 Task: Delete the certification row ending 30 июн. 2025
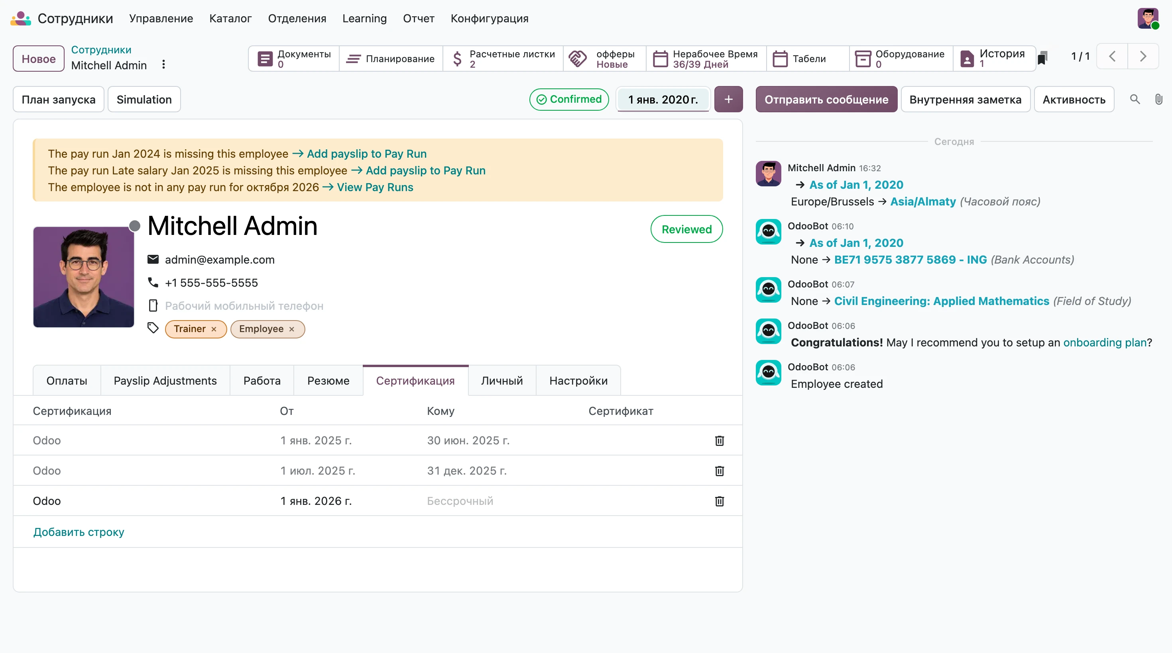719,440
